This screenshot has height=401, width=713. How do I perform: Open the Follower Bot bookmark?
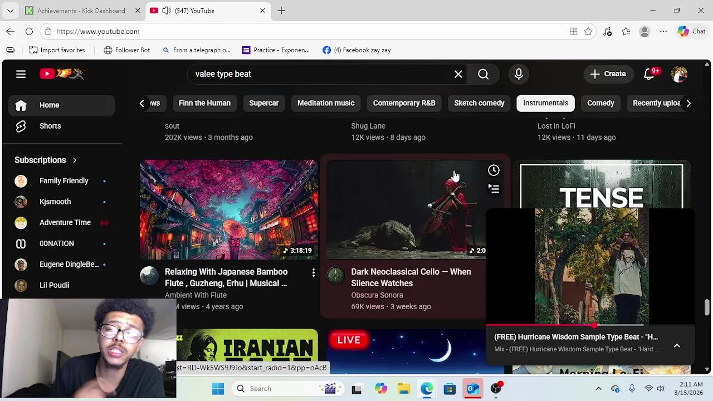(127, 50)
